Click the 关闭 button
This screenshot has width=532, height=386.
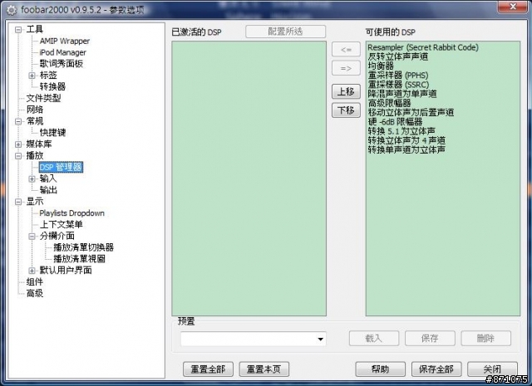pyautogui.click(x=492, y=369)
